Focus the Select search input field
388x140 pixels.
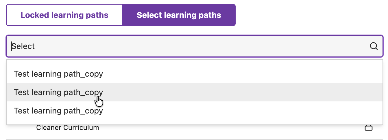click(188, 46)
